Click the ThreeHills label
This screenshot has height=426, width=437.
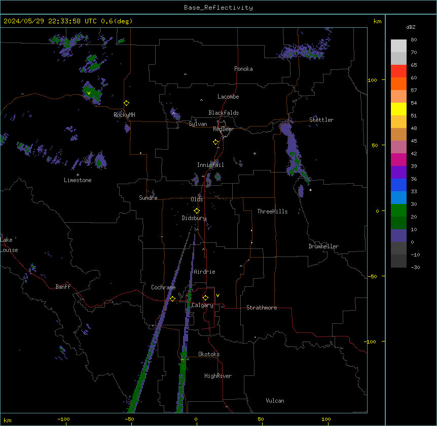click(x=272, y=211)
